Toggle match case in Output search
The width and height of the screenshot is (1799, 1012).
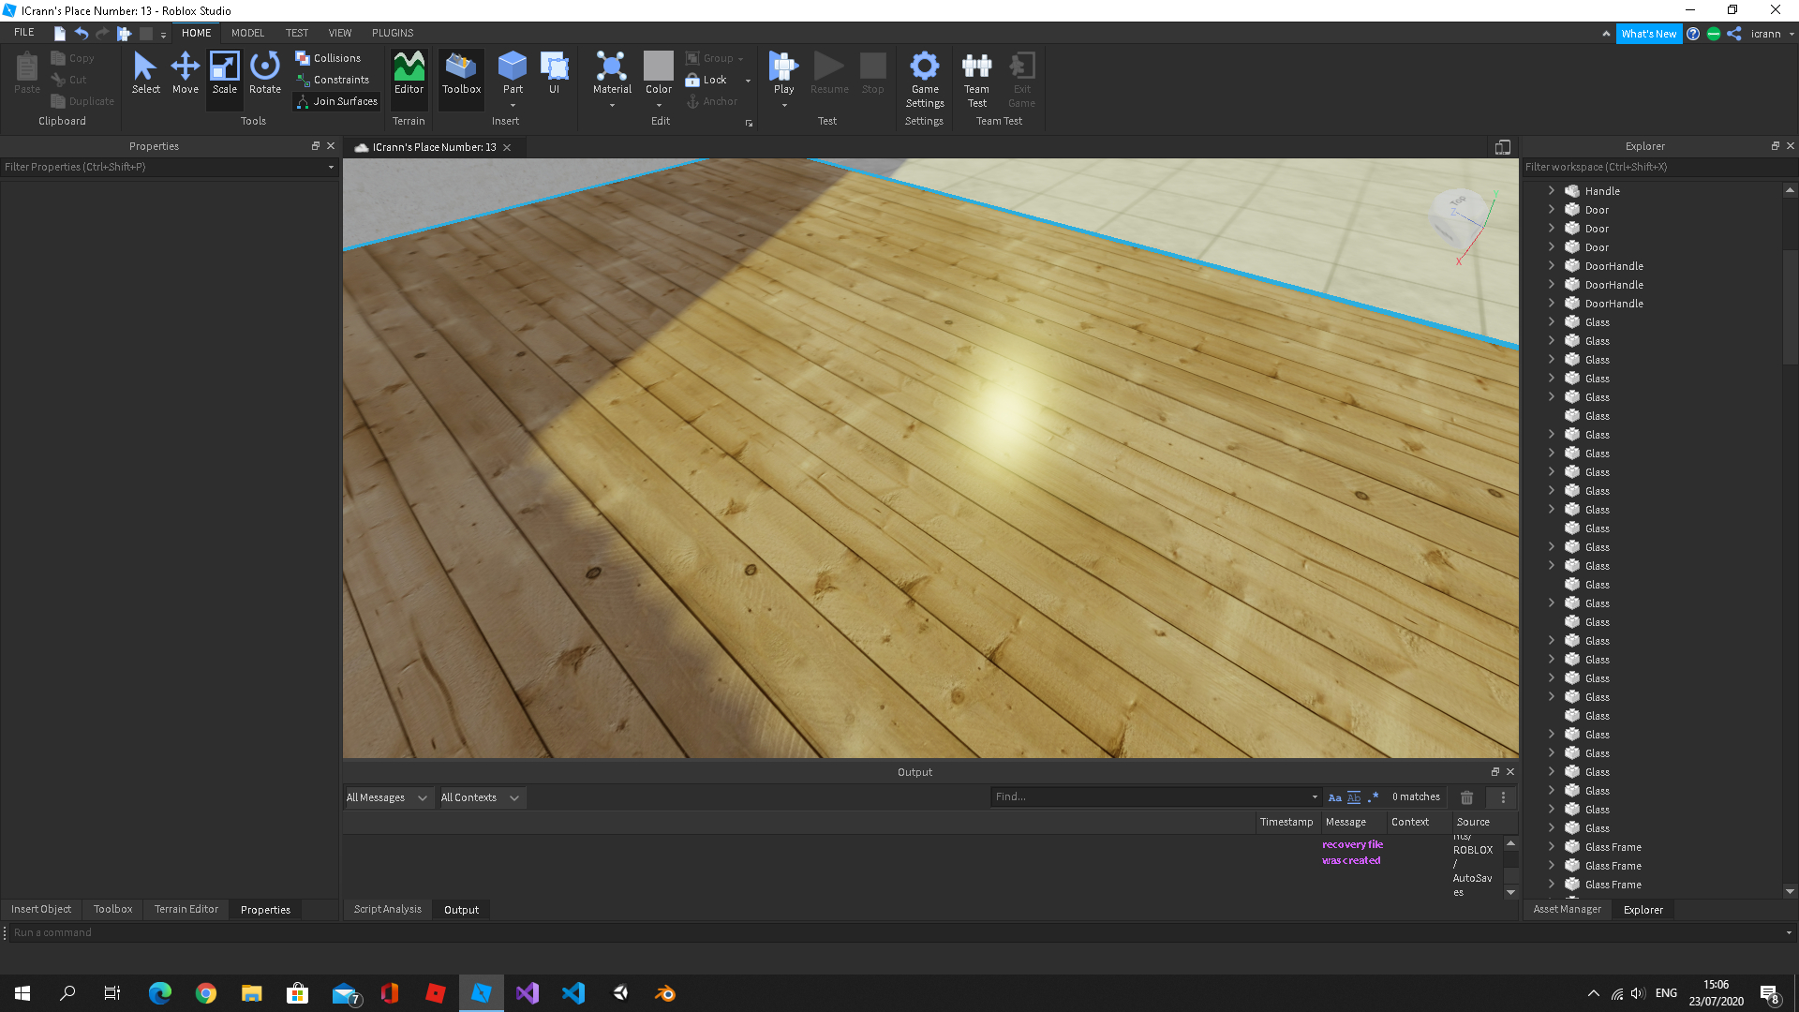point(1334,797)
